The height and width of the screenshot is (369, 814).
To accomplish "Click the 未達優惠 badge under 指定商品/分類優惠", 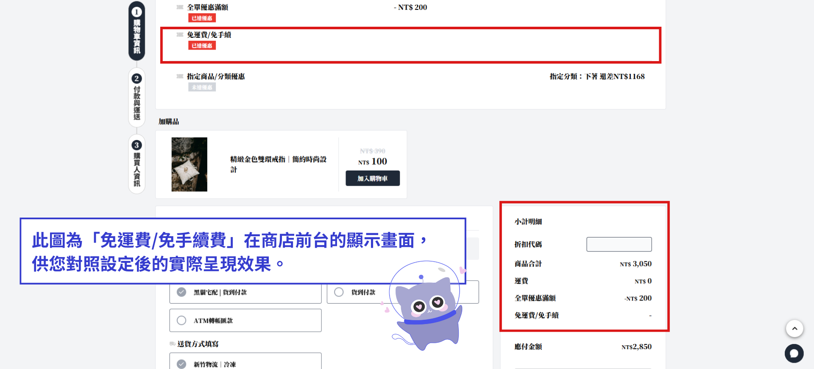I will pos(202,87).
